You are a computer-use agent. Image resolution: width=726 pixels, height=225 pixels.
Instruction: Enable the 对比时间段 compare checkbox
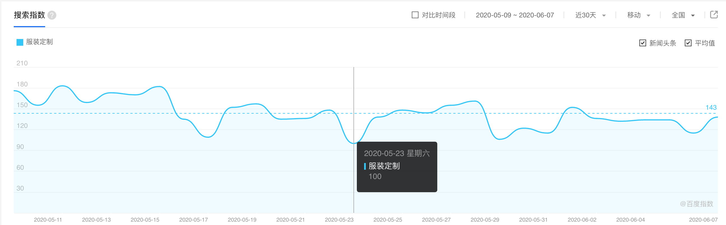pos(415,15)
